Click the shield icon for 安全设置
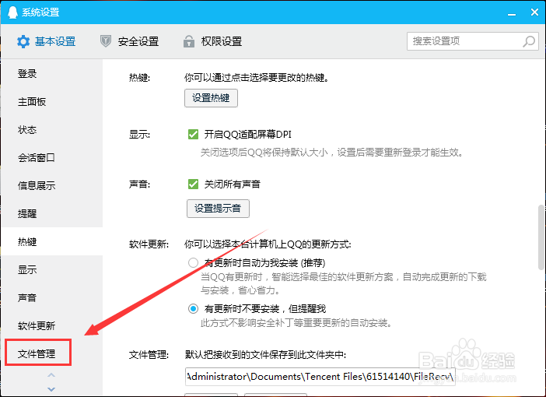546x397 pixels. point(106,41)
